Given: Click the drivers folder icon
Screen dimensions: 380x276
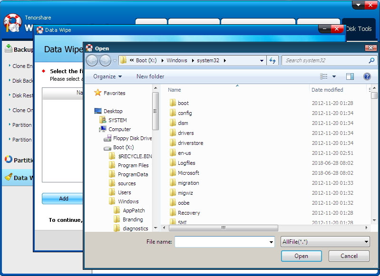Looking at the screenshot, I should 173,133.
